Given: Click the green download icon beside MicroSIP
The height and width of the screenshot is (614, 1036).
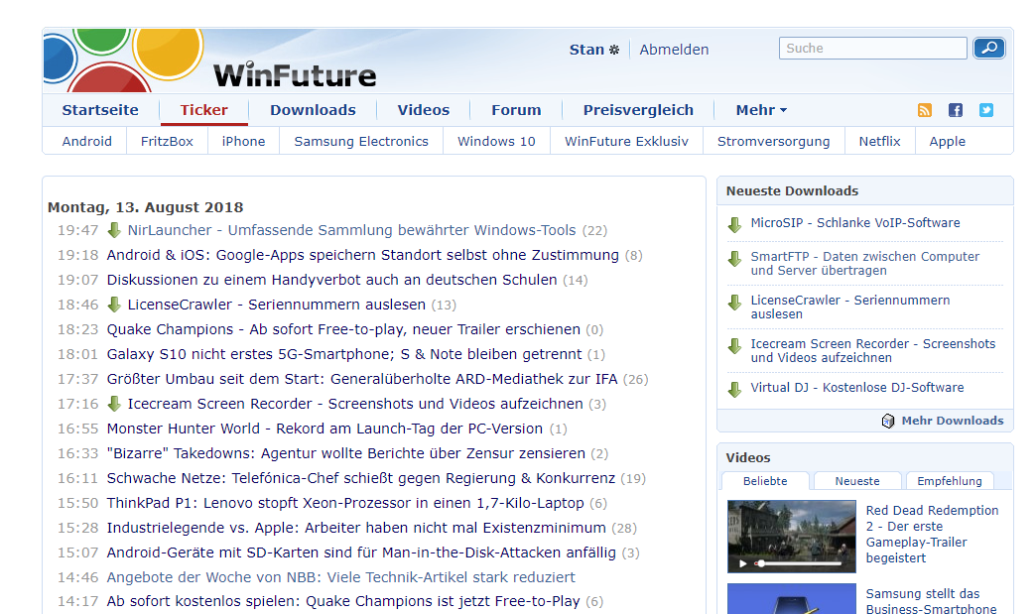Looking at the screenshot, I should [734, 224].
